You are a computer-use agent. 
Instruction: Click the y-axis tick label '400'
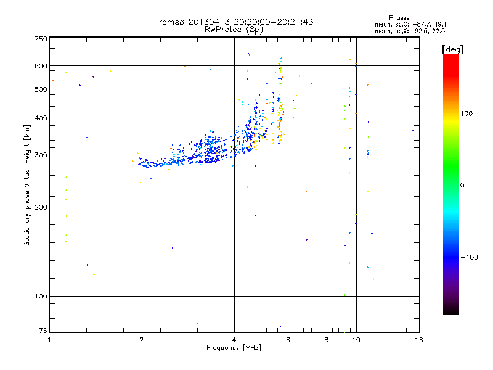41,118
